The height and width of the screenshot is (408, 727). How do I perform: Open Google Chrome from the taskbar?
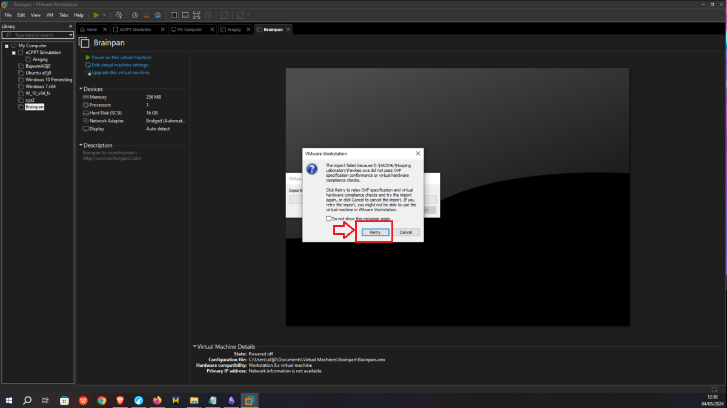[102, 400]
